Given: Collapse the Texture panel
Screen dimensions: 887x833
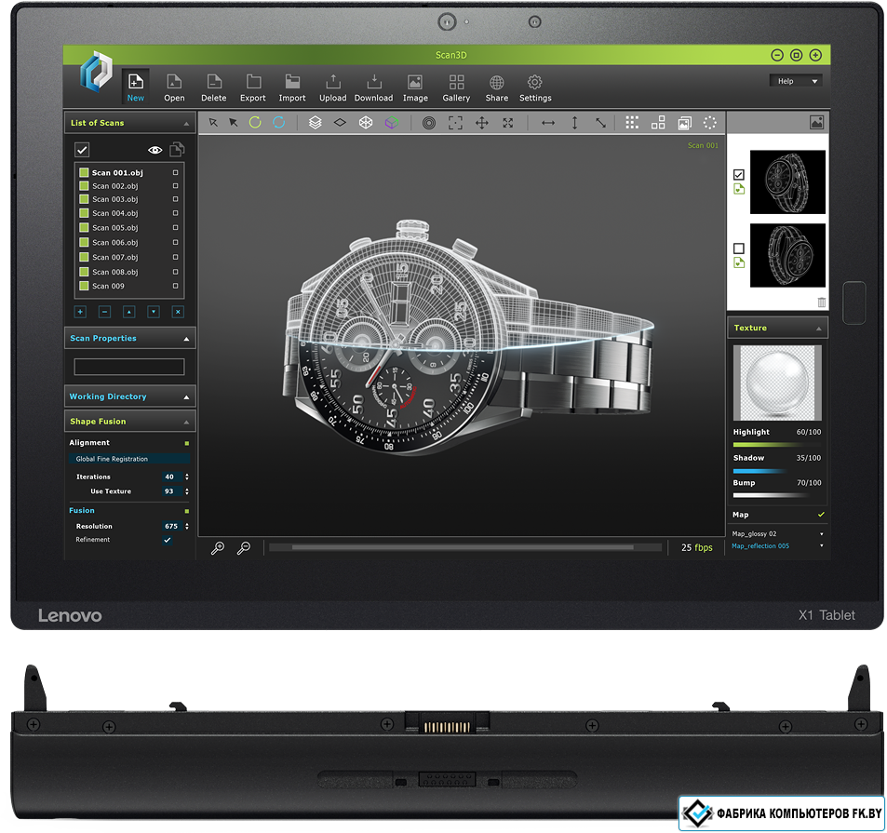Looking at the screenshot, I should tap(818, 329).
